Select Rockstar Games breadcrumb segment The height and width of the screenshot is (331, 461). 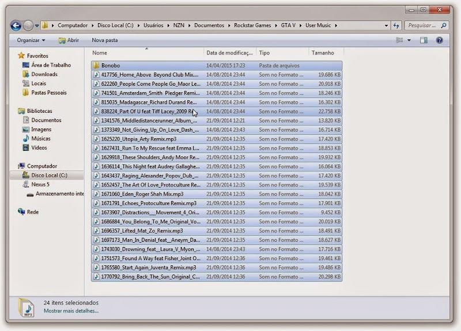[252, 25]
